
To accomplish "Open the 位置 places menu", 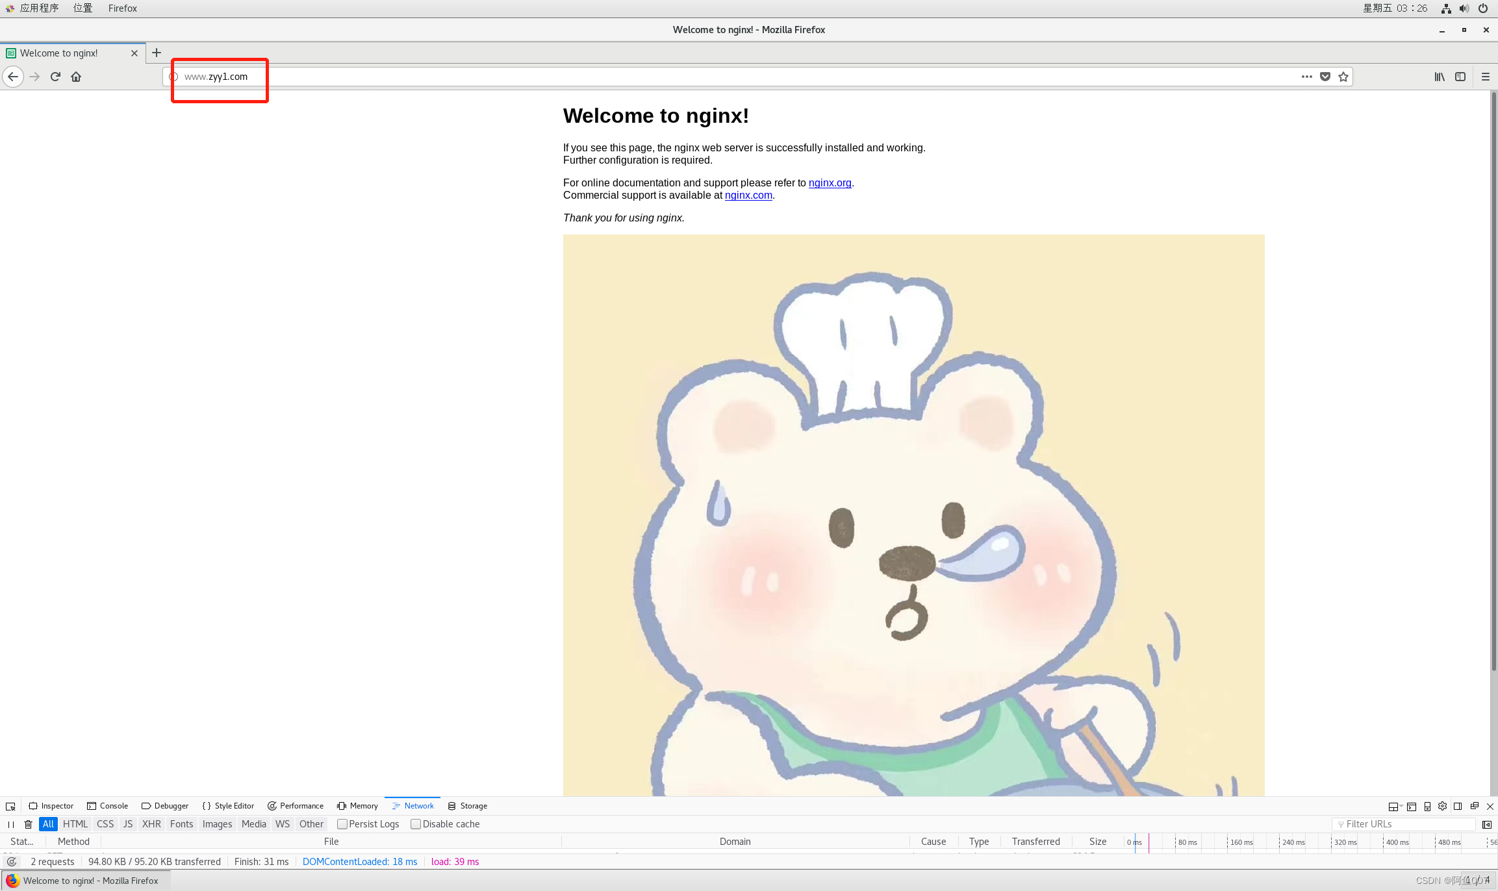I will [x=83, y=8].
